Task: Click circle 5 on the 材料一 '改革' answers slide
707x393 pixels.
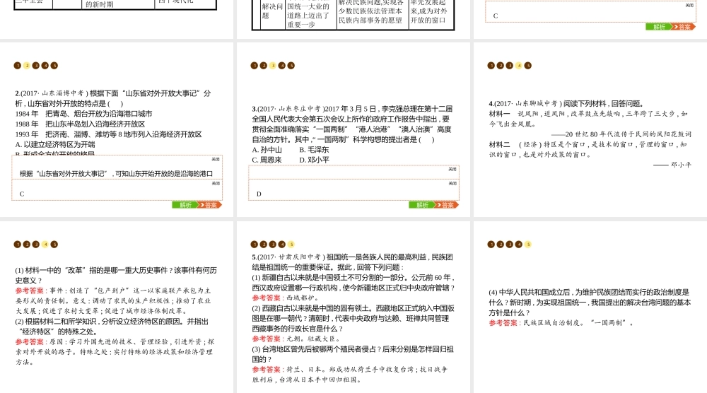Action: pos(54,245)
